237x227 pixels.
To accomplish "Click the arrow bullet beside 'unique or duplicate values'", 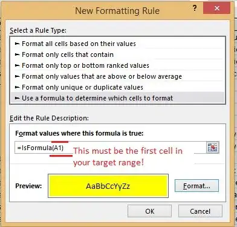I will click(18, 87).
